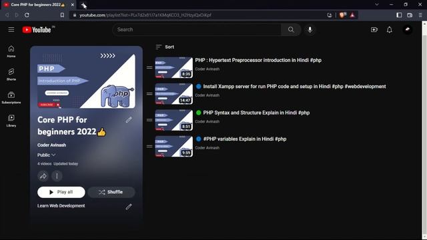
Task: Click the 'Core PHP for beginners 2022' title
Action: [x=72, y=126]
